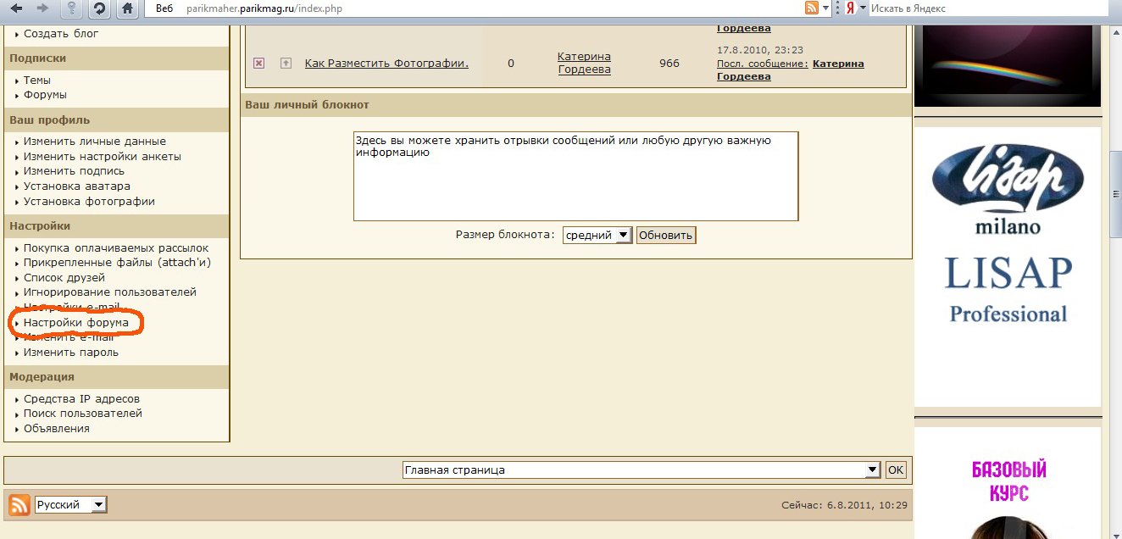The height and width of the screenshot is (539, 1122).
Task: Click the Обновить button under the notepad
Action: [666, 235]
